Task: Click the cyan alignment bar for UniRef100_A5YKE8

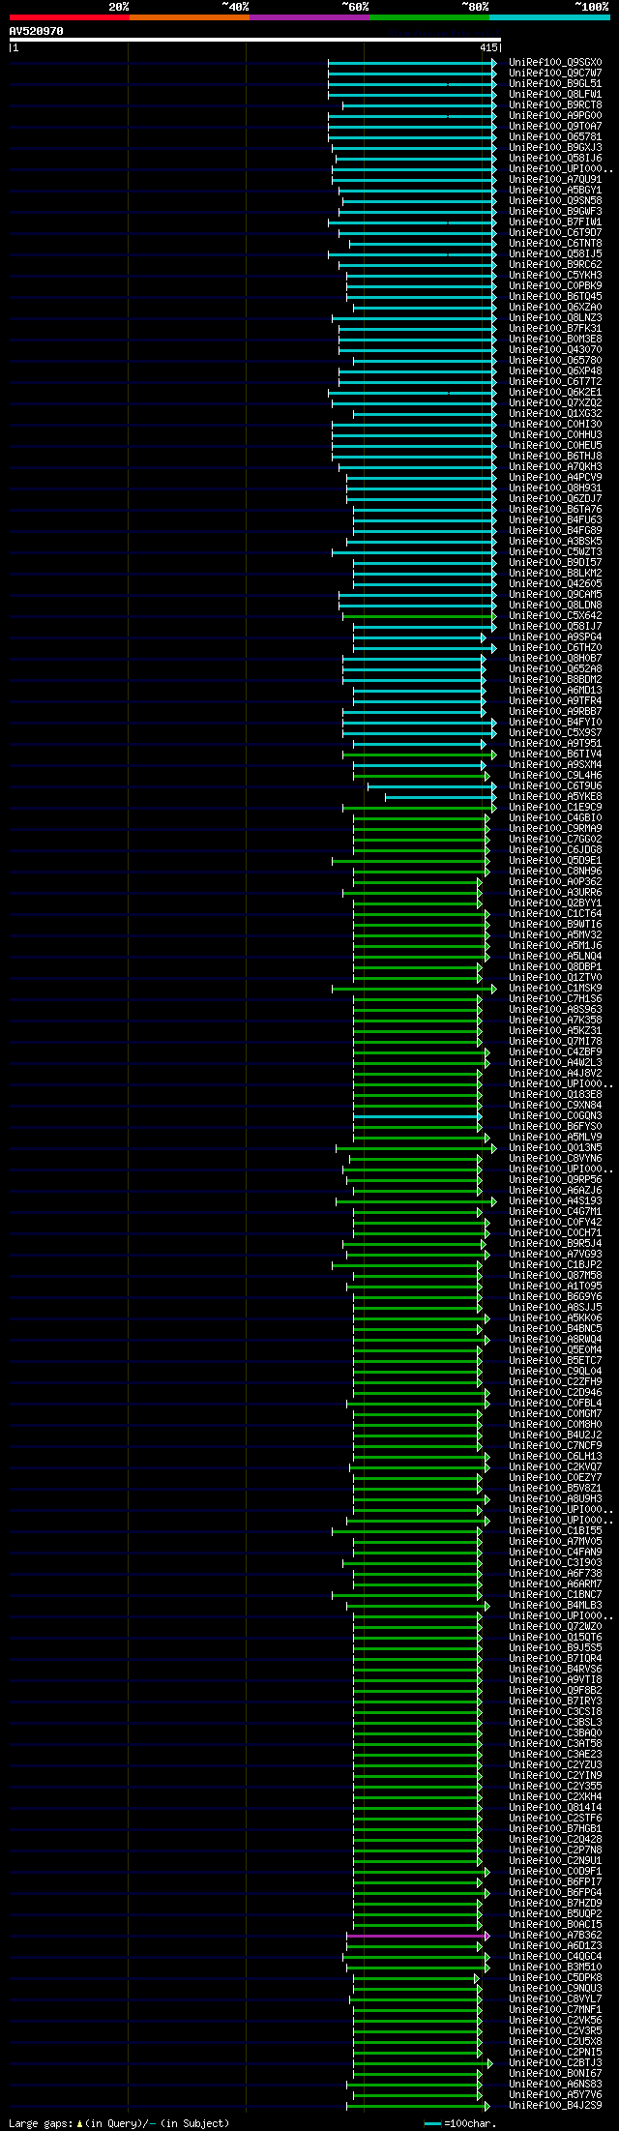Action: (440, 797)
